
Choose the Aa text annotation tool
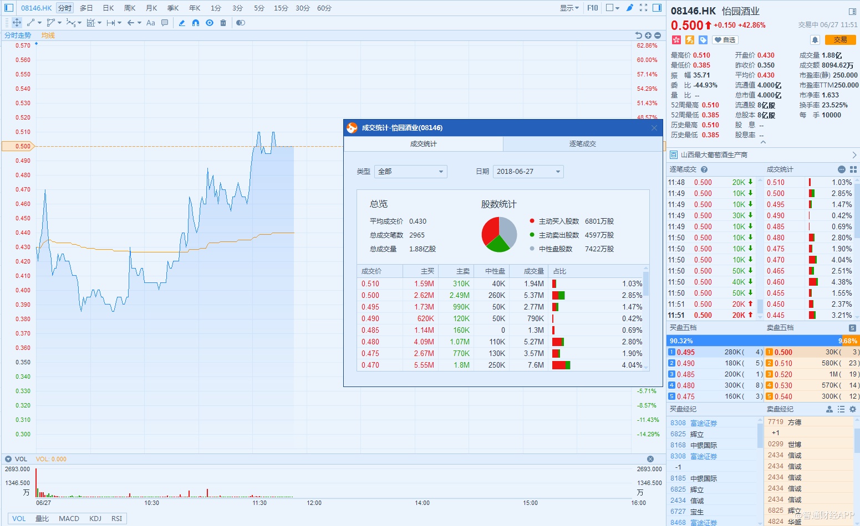[x=151, y=23]
